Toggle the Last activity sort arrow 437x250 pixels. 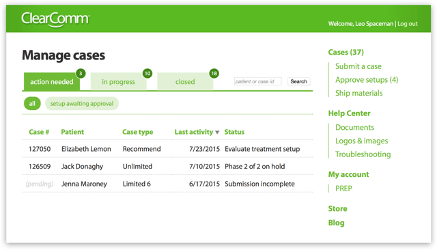217,132
